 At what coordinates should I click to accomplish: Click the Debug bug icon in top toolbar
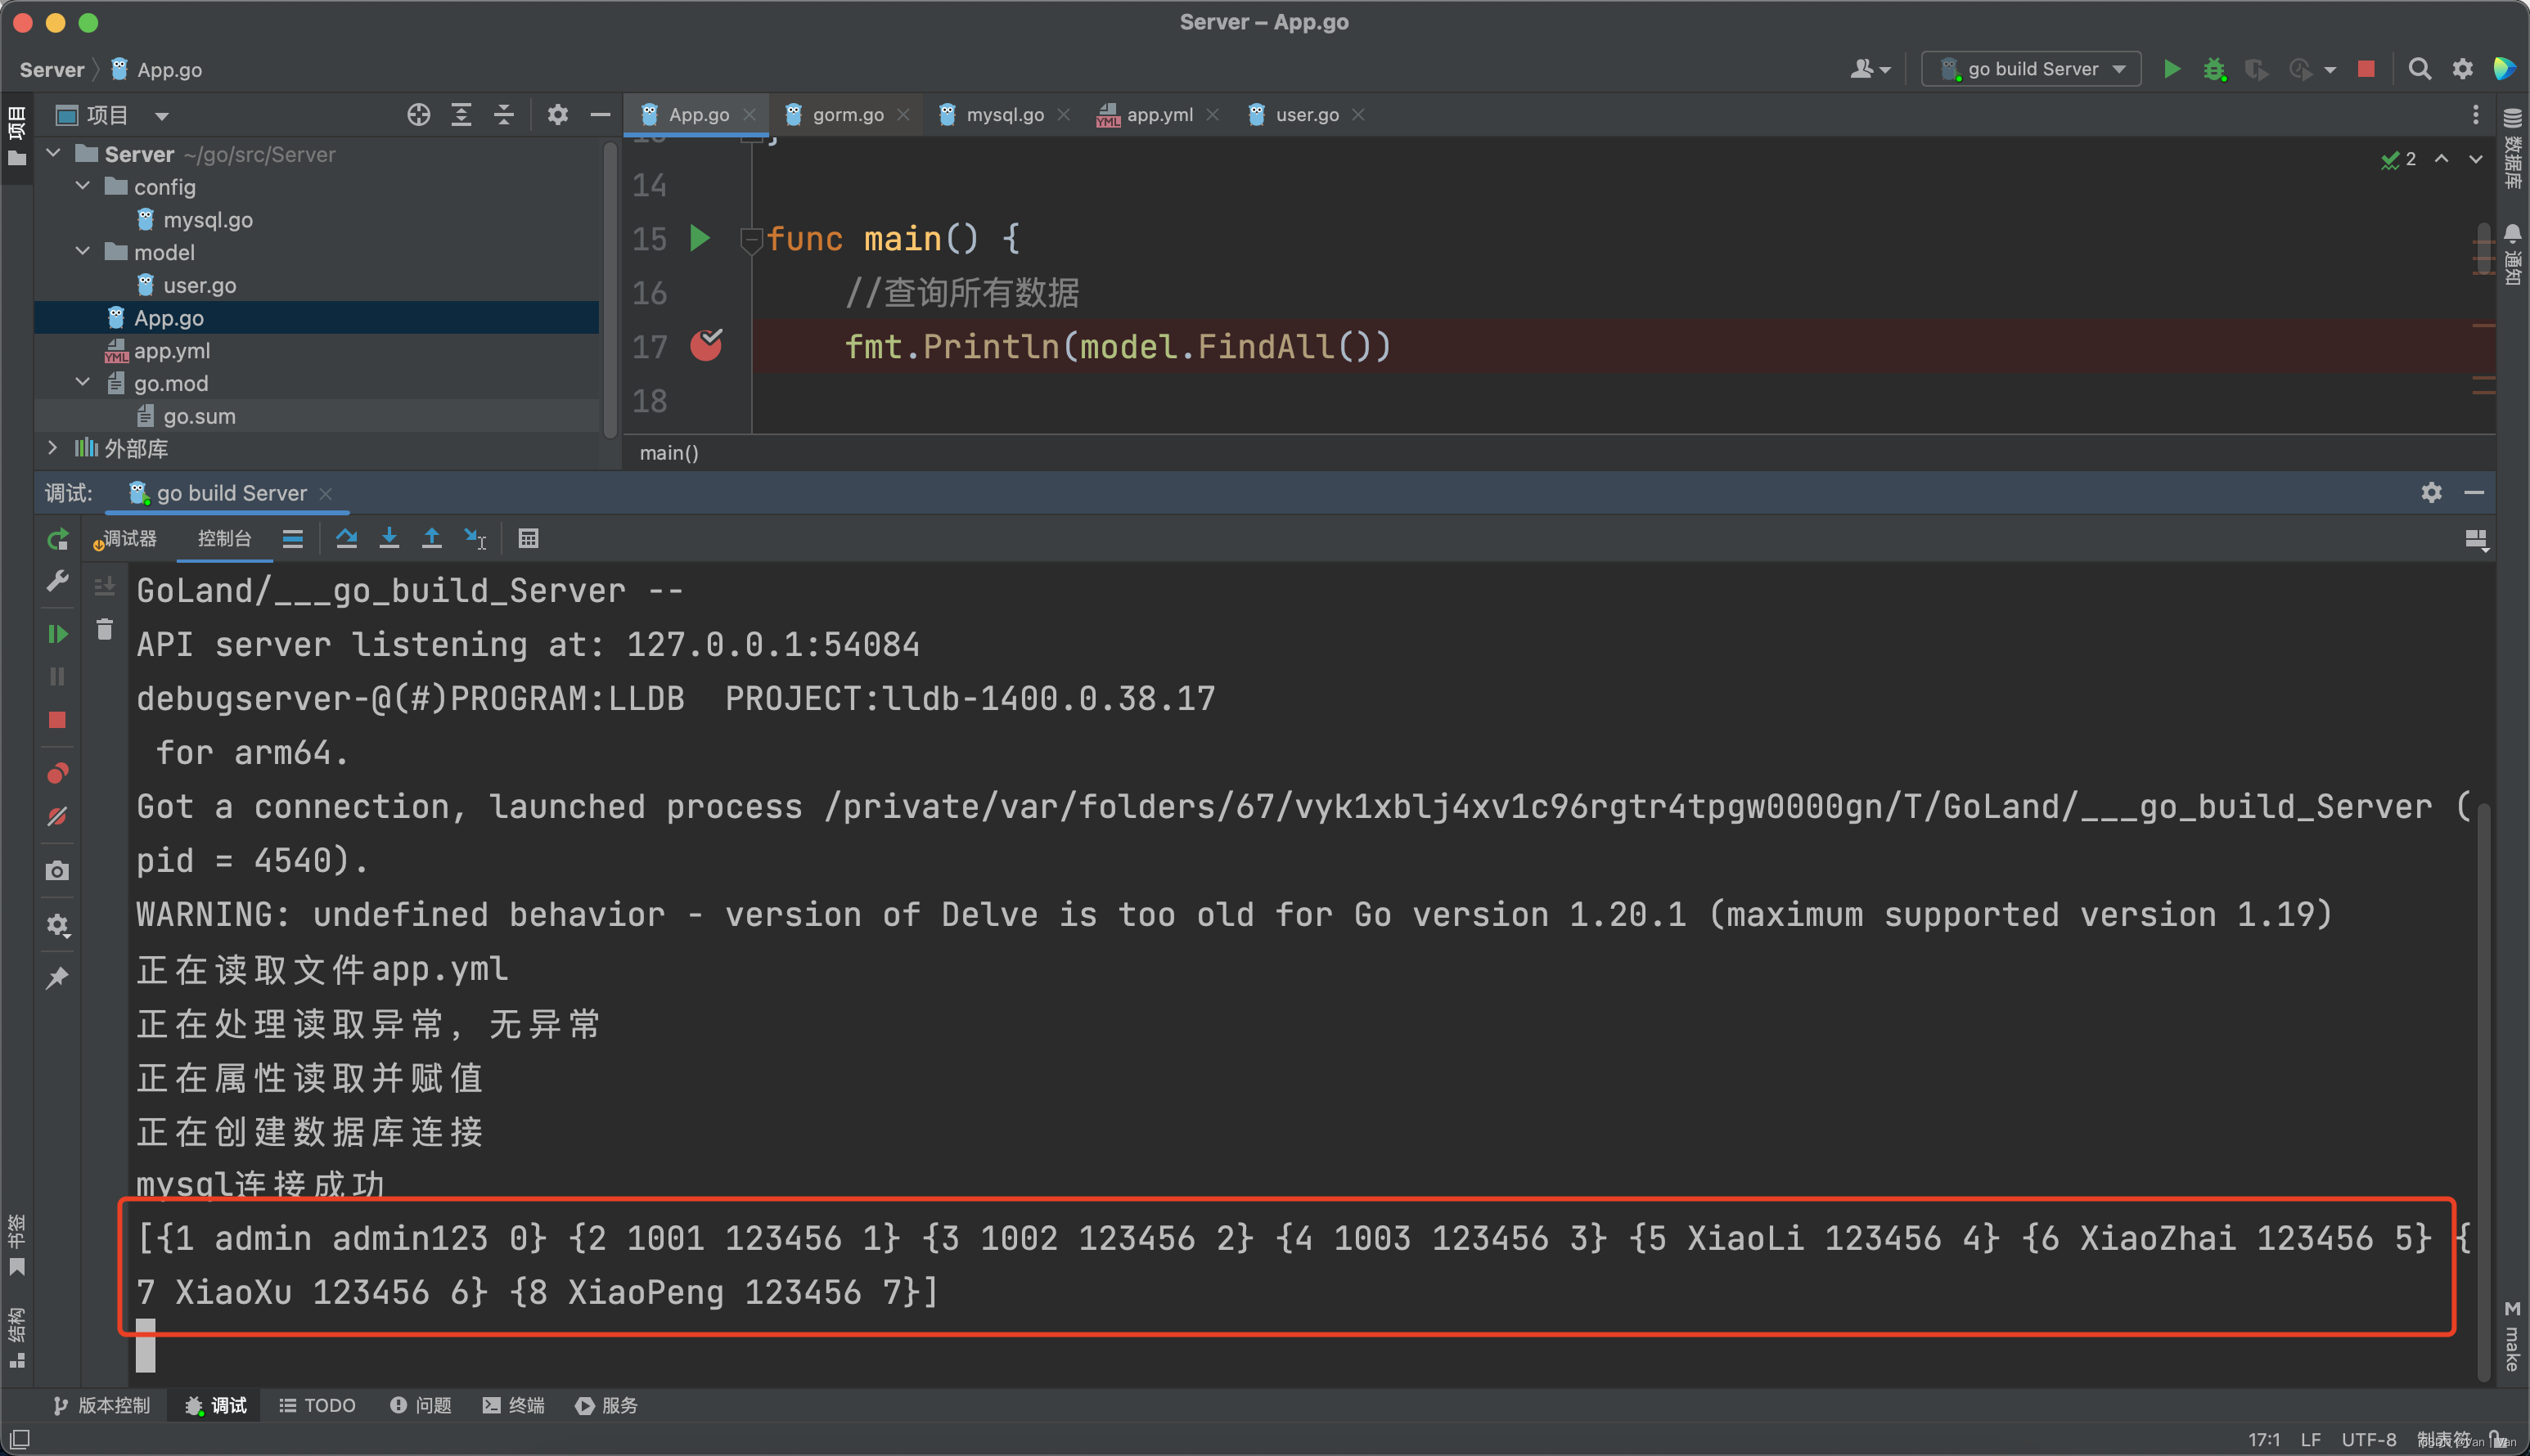click(2214, 69)
